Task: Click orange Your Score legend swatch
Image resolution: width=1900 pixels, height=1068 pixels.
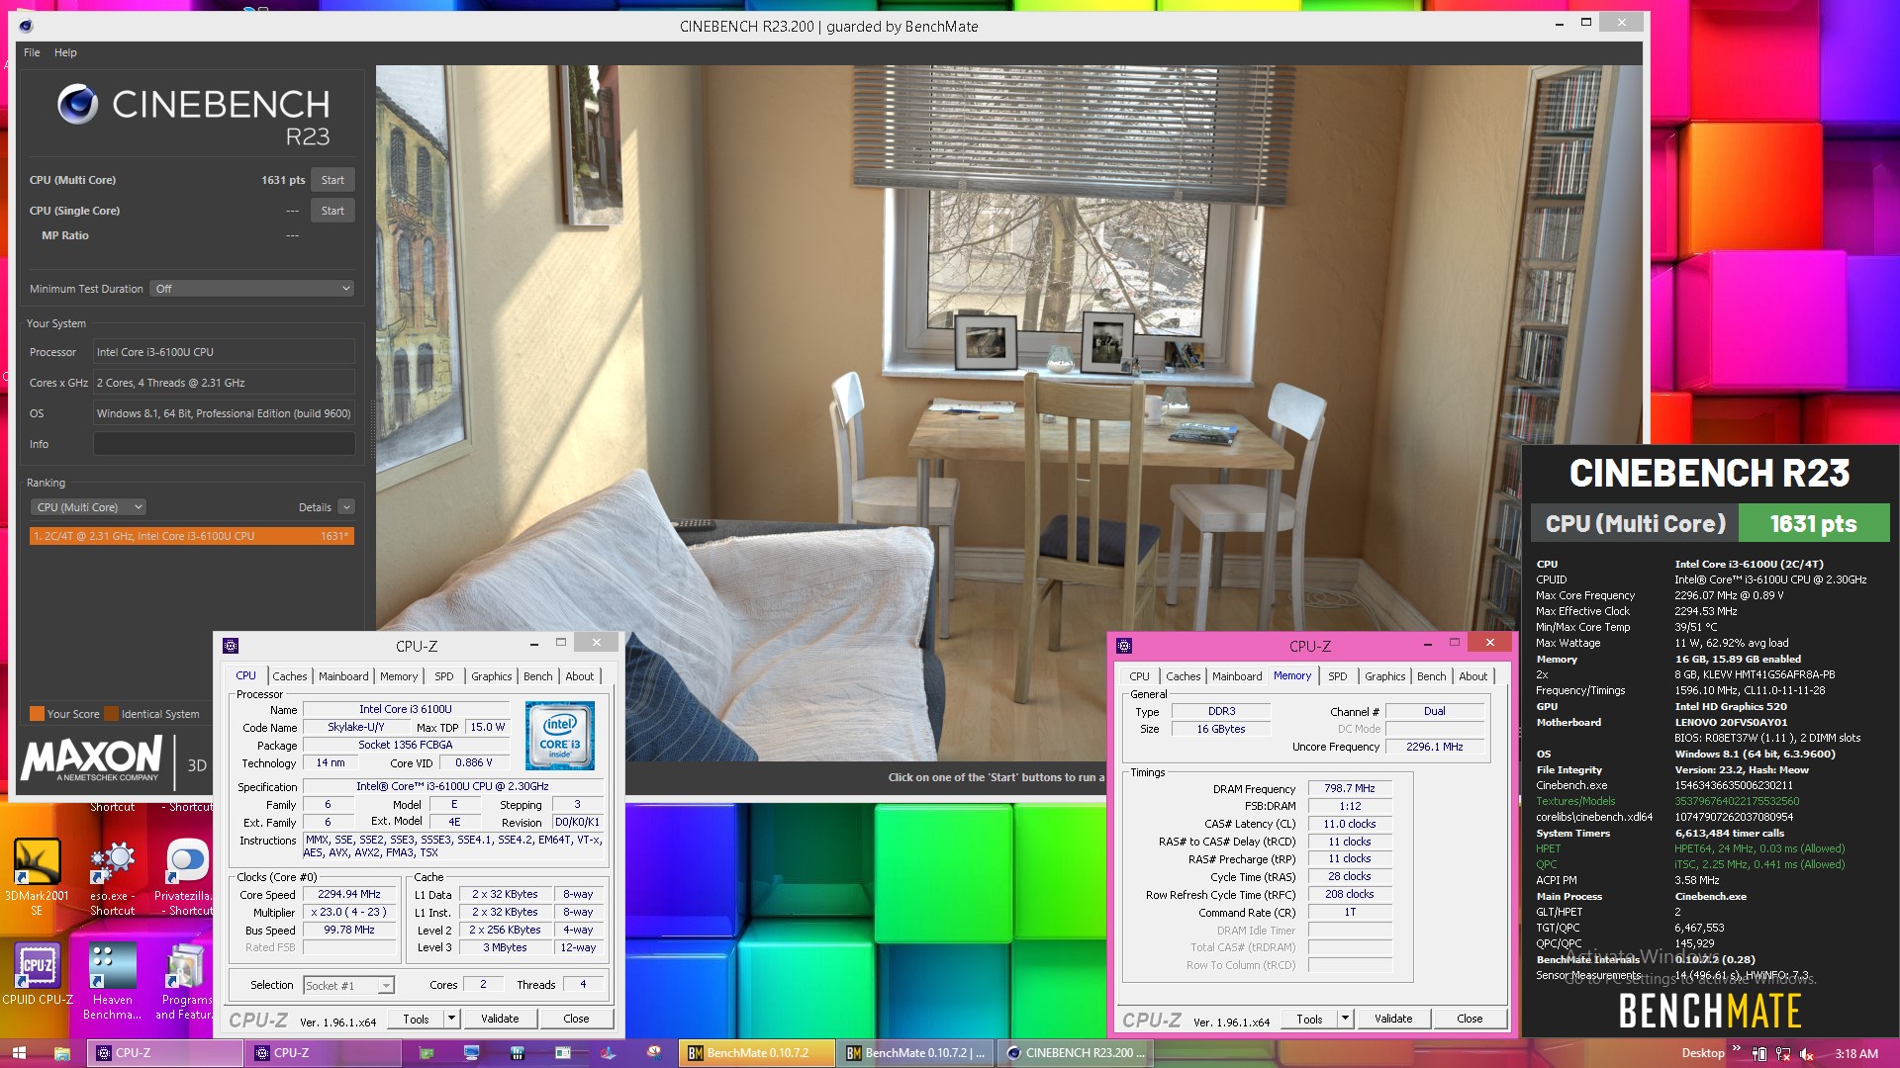Action: 37,714
